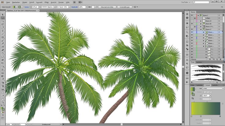Unlock the Ebene 17 K... layer
This screenshot has height=126, width=225.
coord(195,26)
